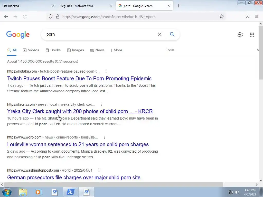
Task: Open options for wdrb.com result
Action: [x=104, y=137]
